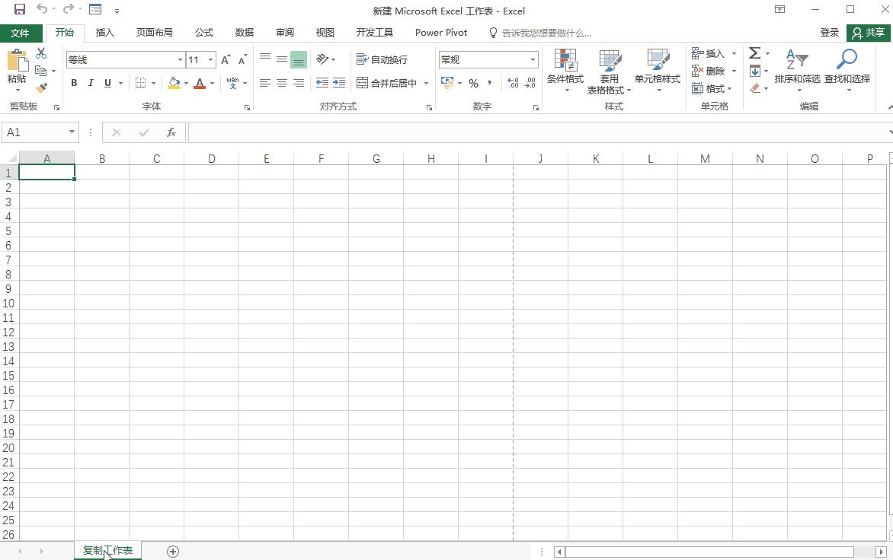The height and width of the screenshot is (560, 893).
Task: Toggle Italic formatting
Action: 91,83
